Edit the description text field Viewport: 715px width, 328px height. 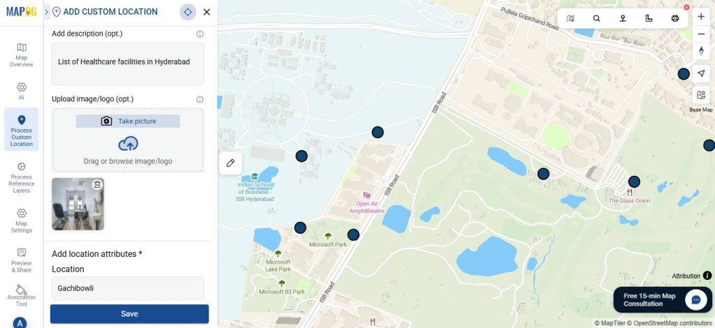pyautogui.click(x=128, y=64)
